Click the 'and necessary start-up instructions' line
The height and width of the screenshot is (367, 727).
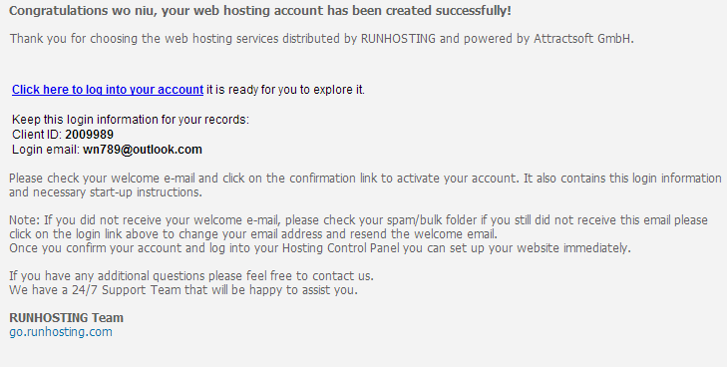click(106, 192)
